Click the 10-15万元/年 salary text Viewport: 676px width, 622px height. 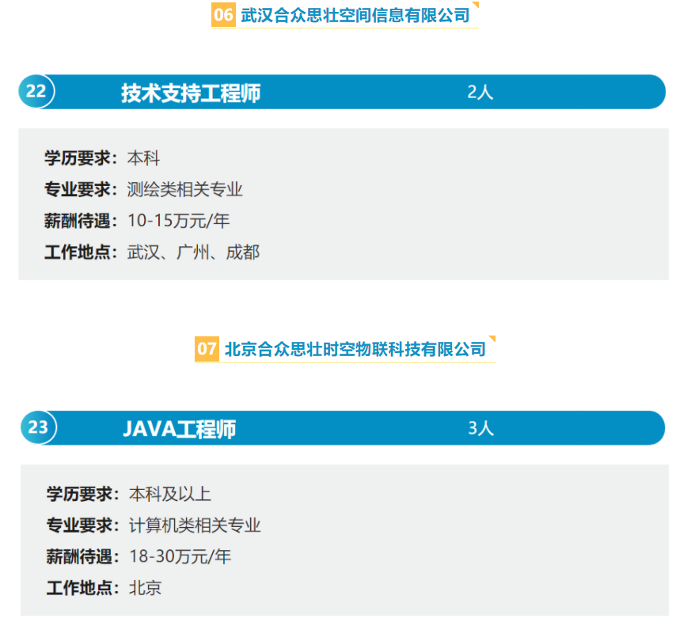click(179, 221)
